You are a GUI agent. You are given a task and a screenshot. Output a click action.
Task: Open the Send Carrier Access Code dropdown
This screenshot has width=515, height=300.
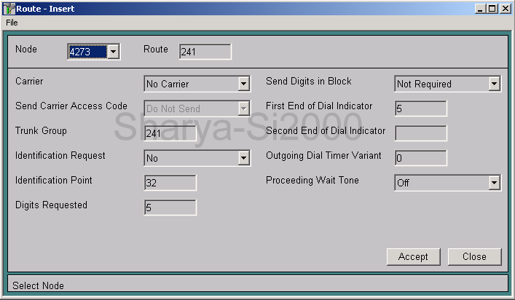pos(244,109)
